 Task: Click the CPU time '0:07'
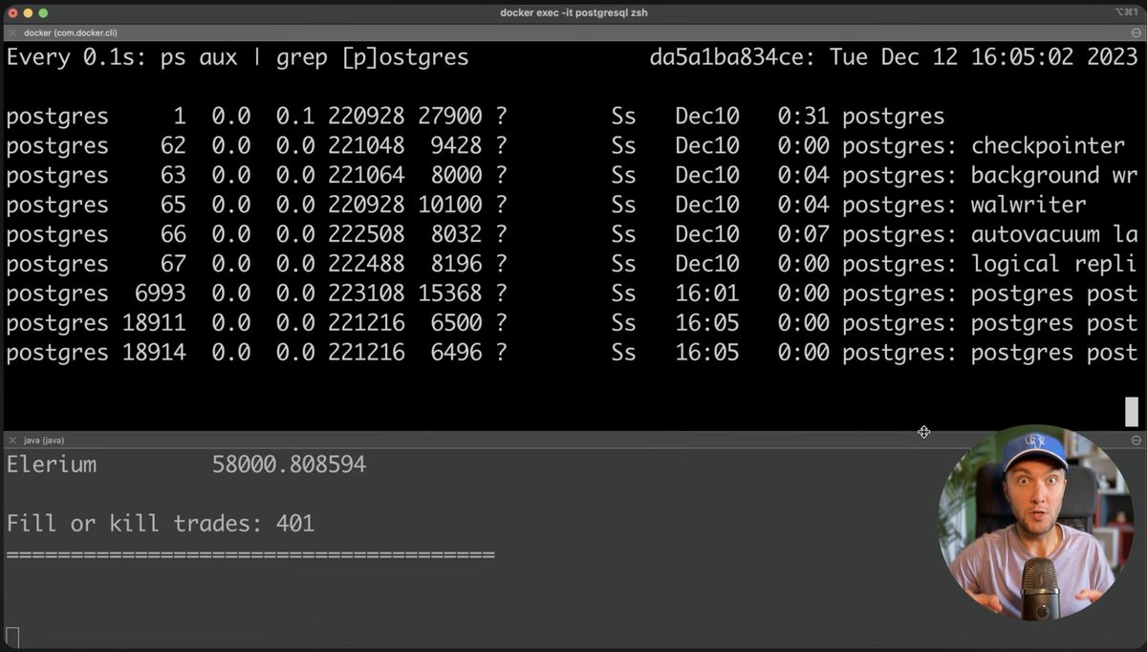pos(803,235)
